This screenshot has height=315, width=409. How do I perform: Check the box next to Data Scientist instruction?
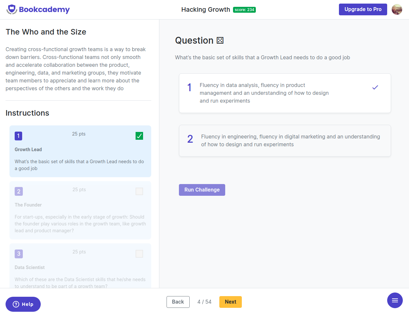(x=139, y=253)
